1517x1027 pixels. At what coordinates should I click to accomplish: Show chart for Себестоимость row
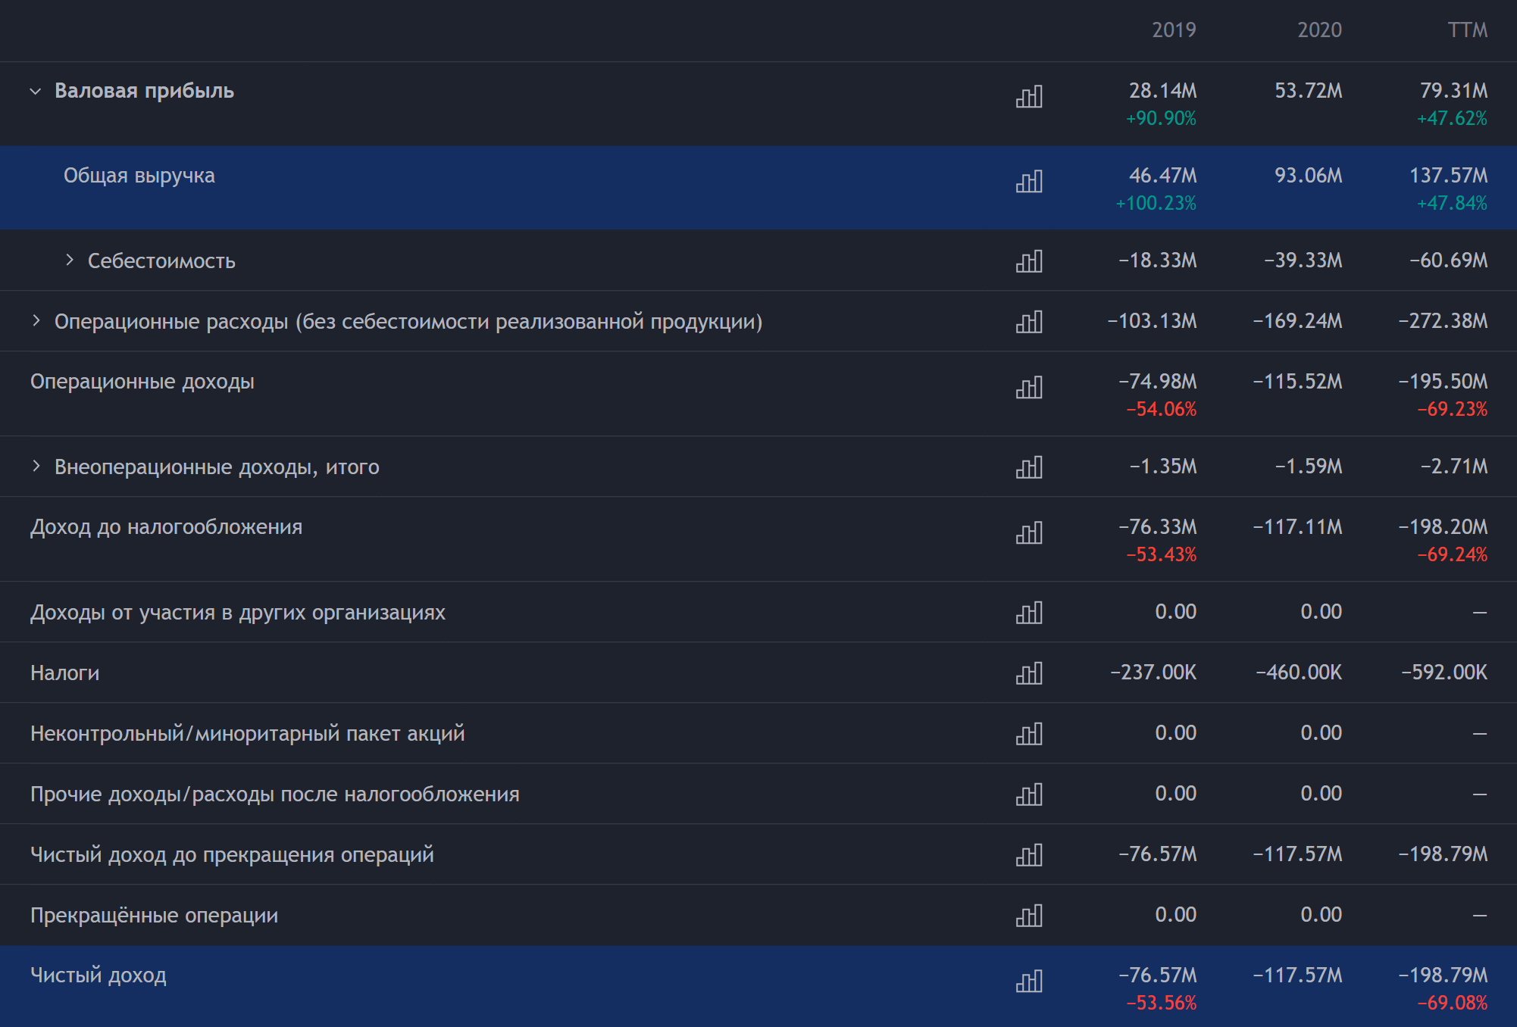[1029, 261]
